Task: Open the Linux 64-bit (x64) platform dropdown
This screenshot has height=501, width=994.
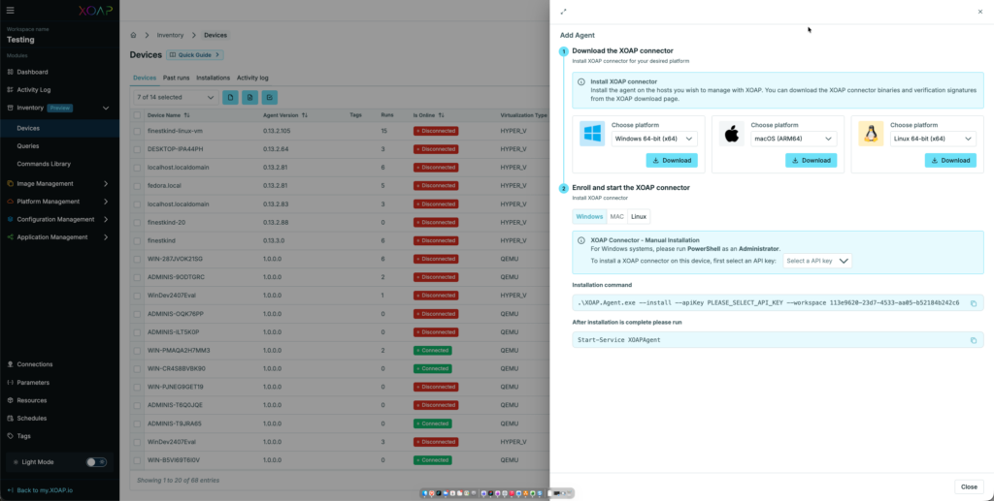Action: [x=932, y=139]
